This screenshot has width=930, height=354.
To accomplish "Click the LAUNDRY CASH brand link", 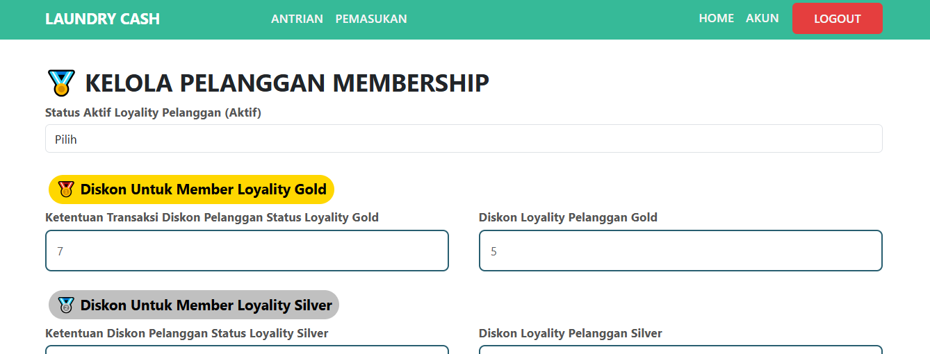I will [x=102, y=19].
